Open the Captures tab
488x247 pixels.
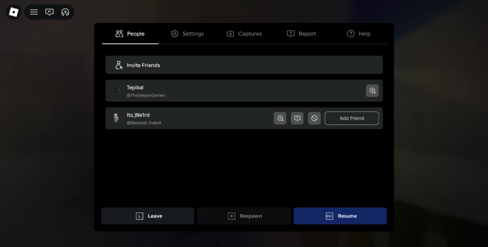(244, 34)
